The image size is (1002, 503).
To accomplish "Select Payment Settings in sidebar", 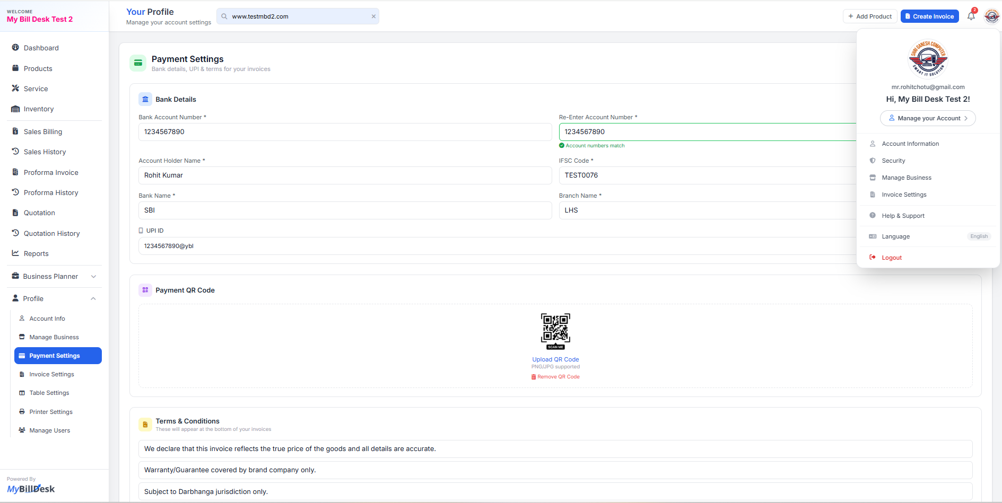I will [58, 356].
